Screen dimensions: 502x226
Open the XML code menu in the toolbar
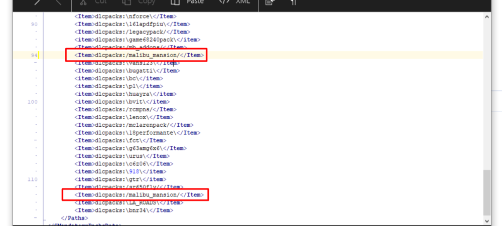click(x=223, y=2)
